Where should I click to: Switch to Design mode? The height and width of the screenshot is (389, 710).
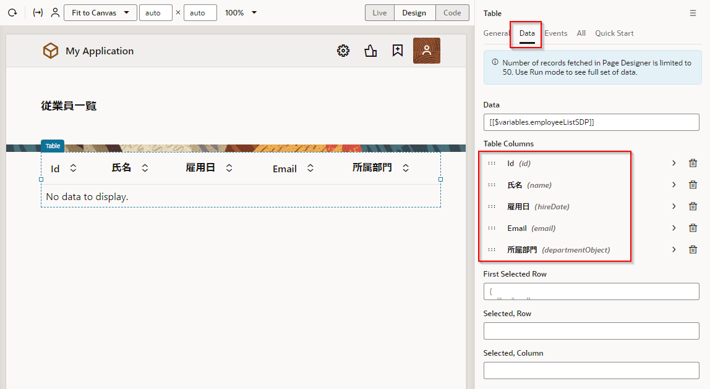(x=414, y=13)
